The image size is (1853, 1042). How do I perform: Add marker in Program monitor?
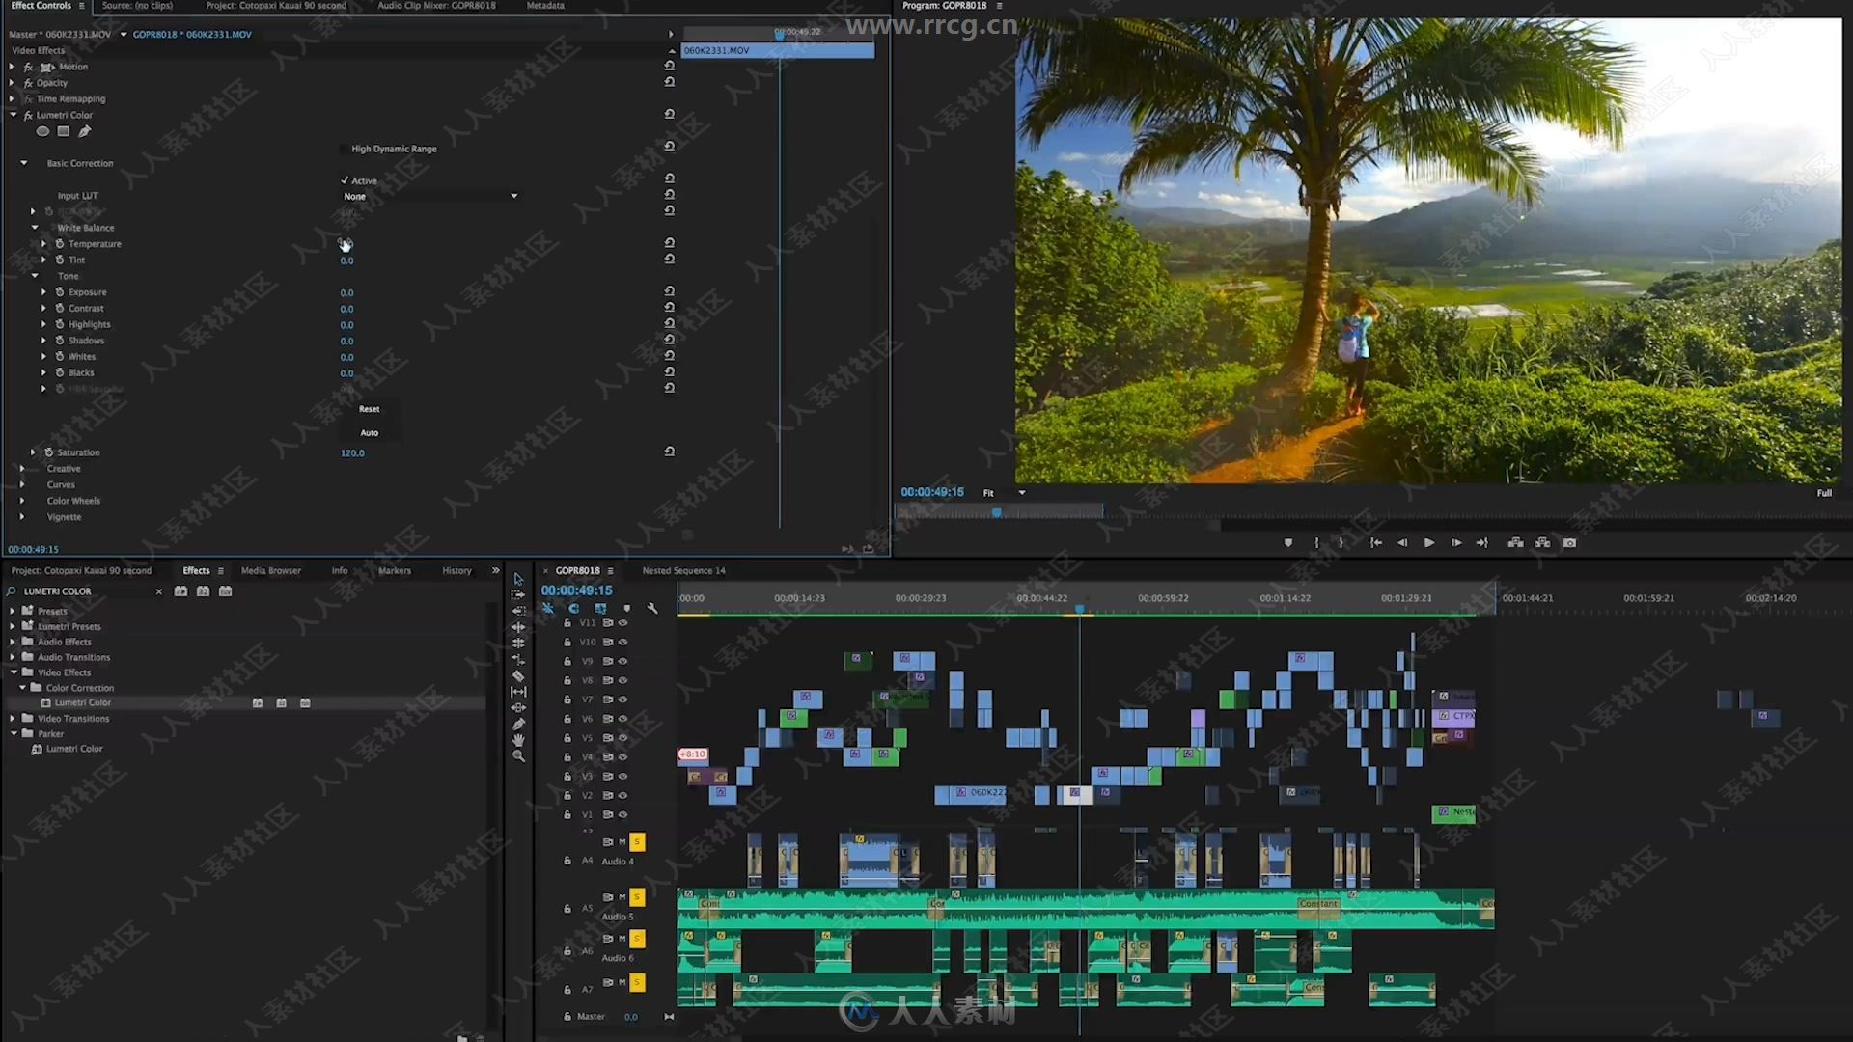tap(1288, 543)
